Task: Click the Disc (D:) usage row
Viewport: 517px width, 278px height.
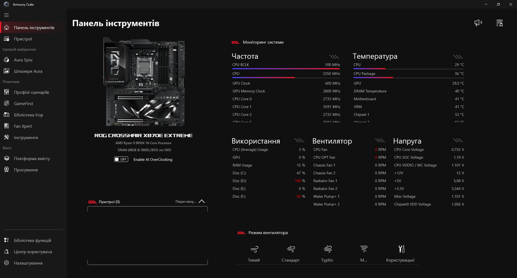Action: pyautogui.click(x=269, y=181)
